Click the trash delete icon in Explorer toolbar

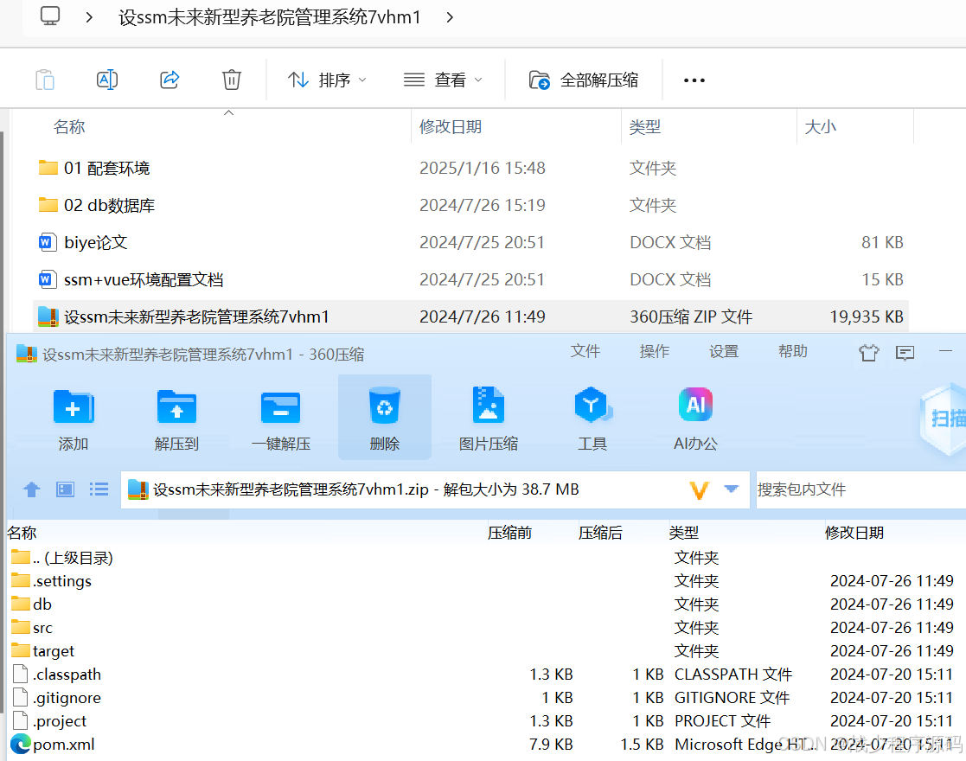click(232, 80)
